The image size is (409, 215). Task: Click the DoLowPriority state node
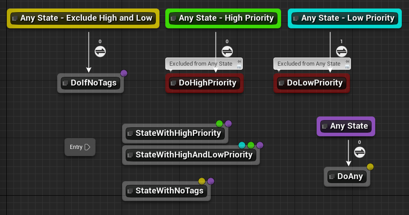click(312, 83)
